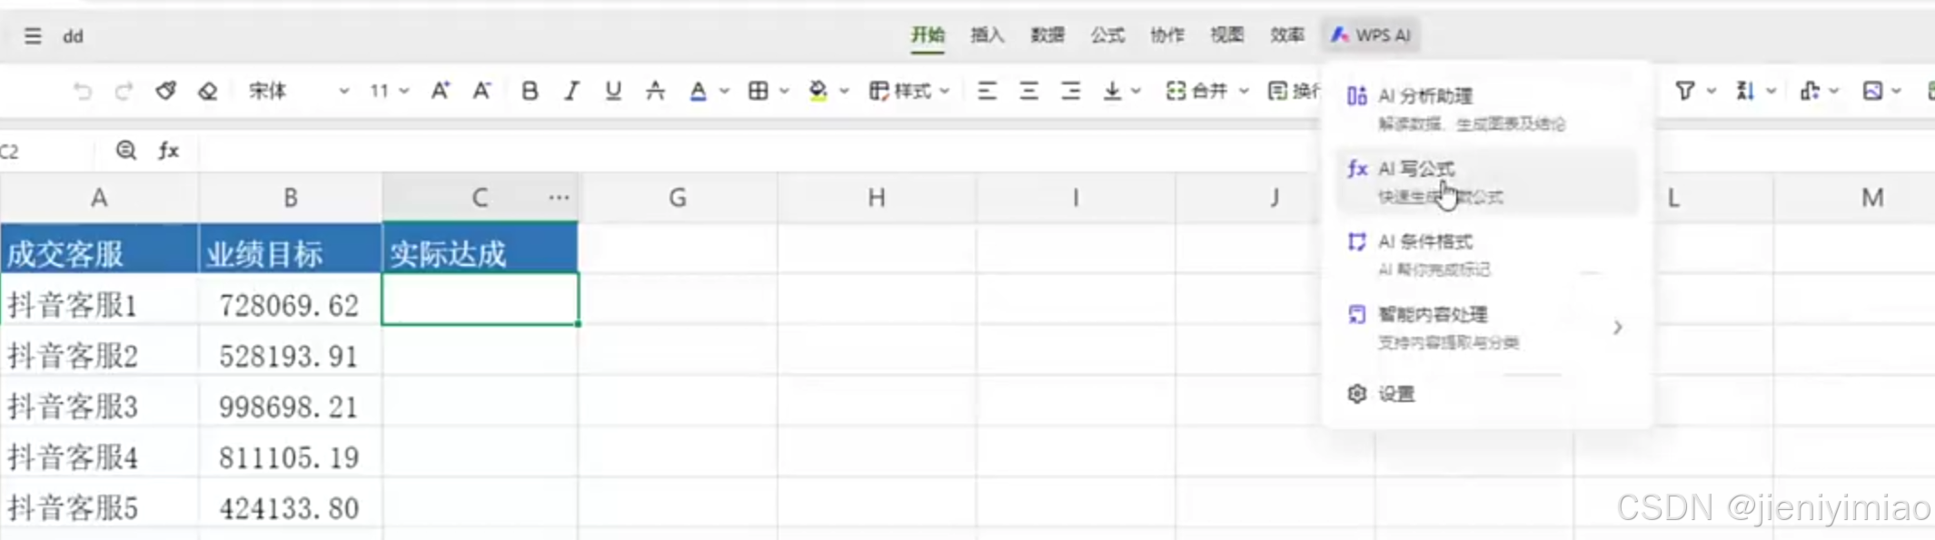This screenshot has height=540, width=1935.
Task: Click the insert picture icon
Action: (x=1872, y=91)
